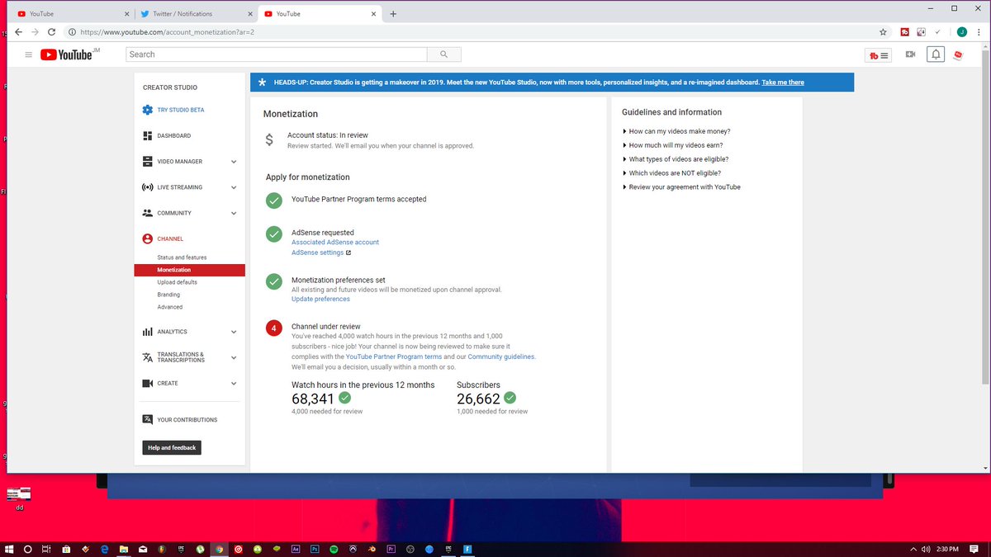
Task: Open Premiere Pro from the taskbar
Action: click(391, 549)
